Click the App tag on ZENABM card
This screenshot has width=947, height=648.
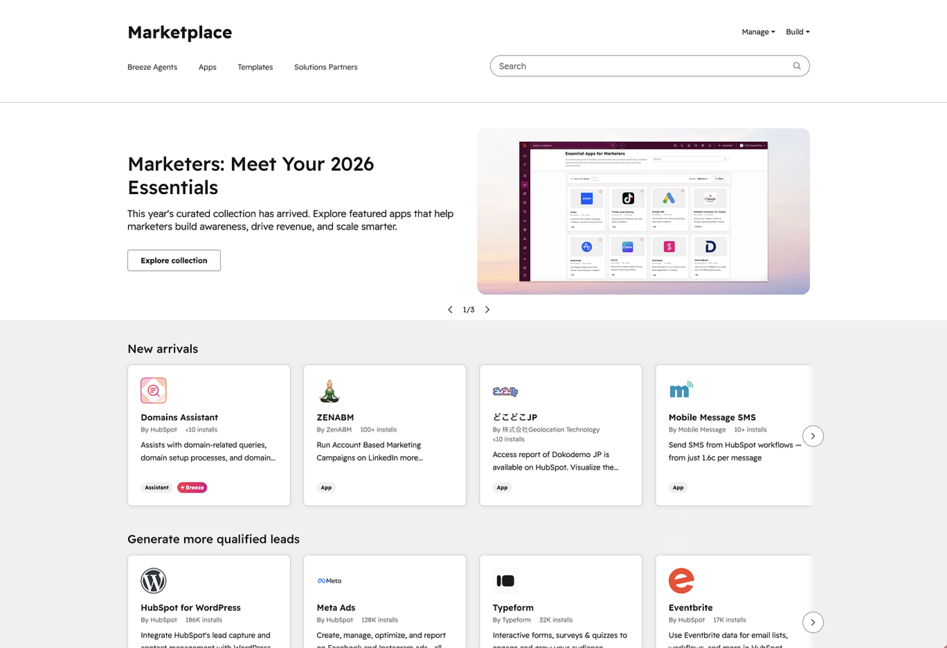(x=326, y=487)
